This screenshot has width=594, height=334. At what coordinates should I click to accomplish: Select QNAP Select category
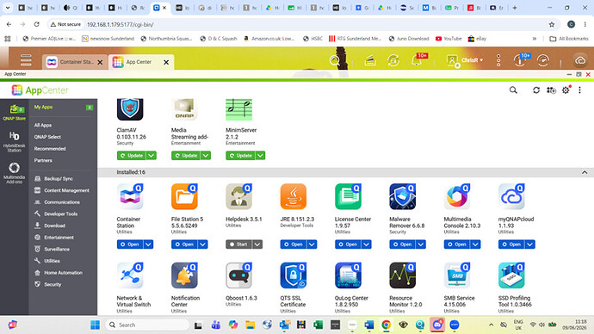47,137
